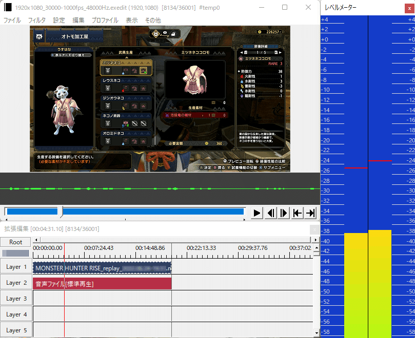415x338 pixels.
Task: Close the 拡張編集 timeline panel
Action: point(314,229)
